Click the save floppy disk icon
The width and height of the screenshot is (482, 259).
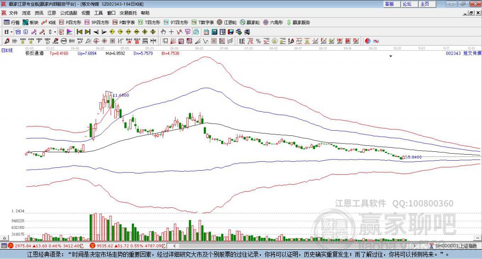pos(231,32)
